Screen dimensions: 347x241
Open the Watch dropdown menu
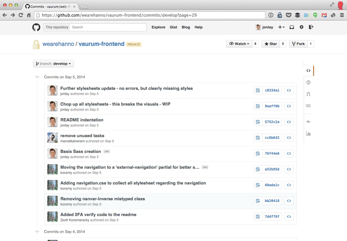click(239, 44)
